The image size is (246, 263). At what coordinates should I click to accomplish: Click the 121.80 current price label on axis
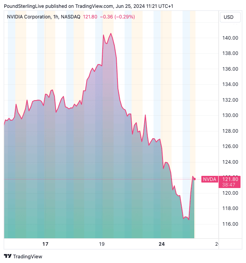point(231,179)
